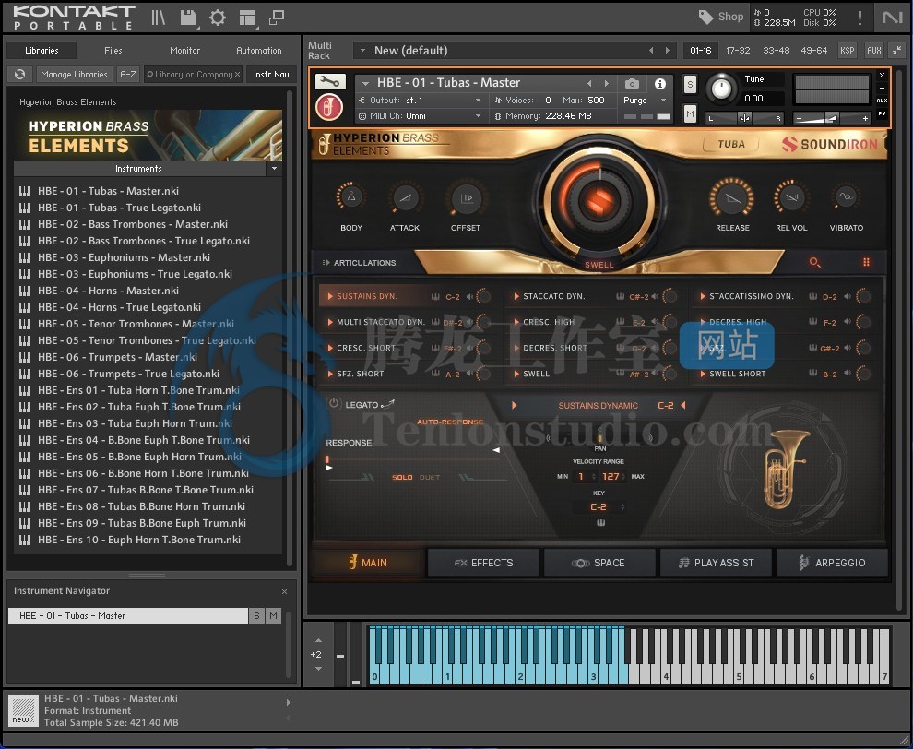Toggle Instr Nav panel

271,75
